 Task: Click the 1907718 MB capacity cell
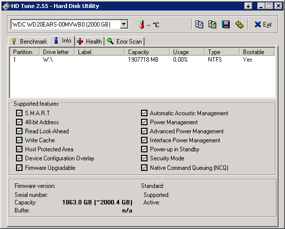[x=143, y=60]
